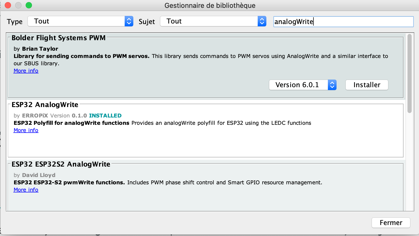The image size is (419, 236).
Task: Follow More info link under ESP32 AnalogWrite
Action: coord(26,130)
